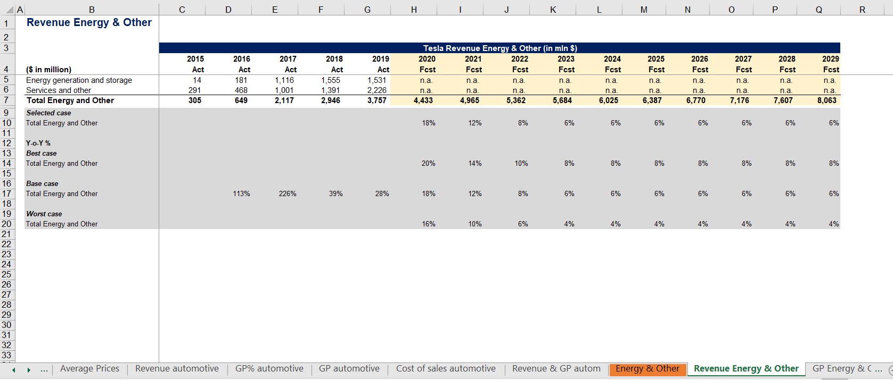This screenshot has width=893, height=380.
Task: Show hidden sheet tabs via left ellipsis
Action: [x=44, y=369]
